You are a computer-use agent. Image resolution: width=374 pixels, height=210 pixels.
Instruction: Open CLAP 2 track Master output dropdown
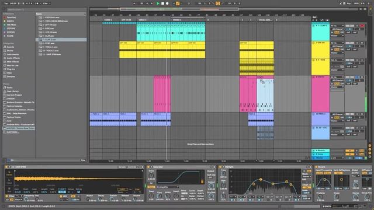pos(337,36)
